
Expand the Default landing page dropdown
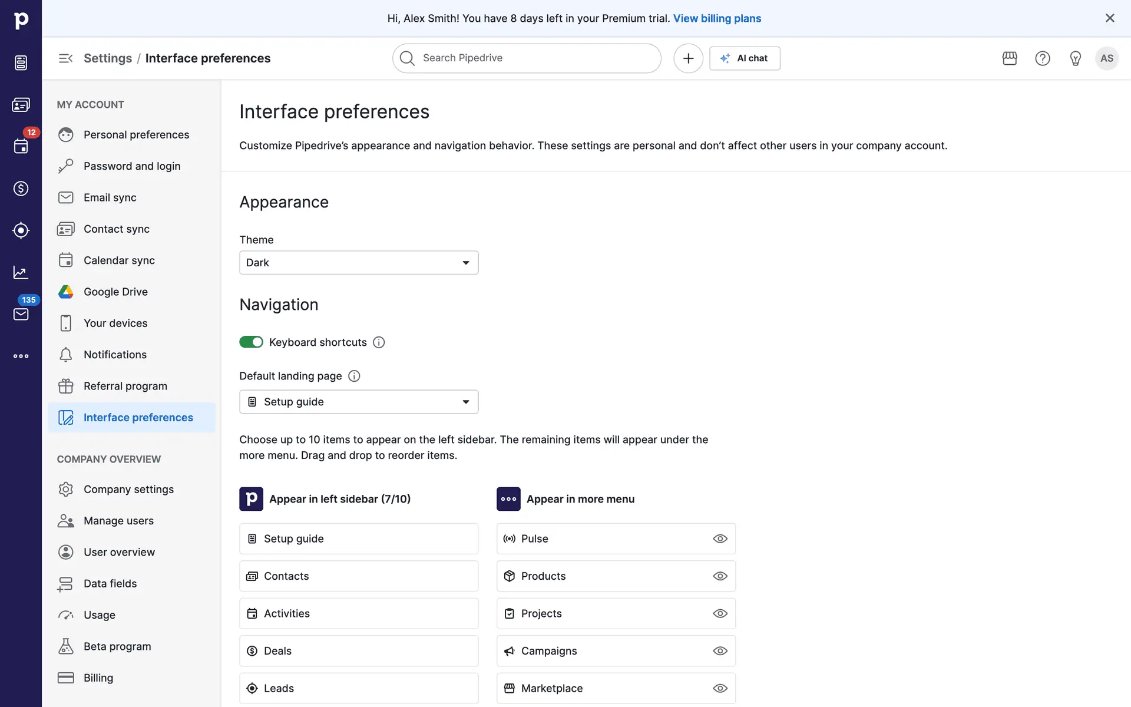click(x=359, y=402)
